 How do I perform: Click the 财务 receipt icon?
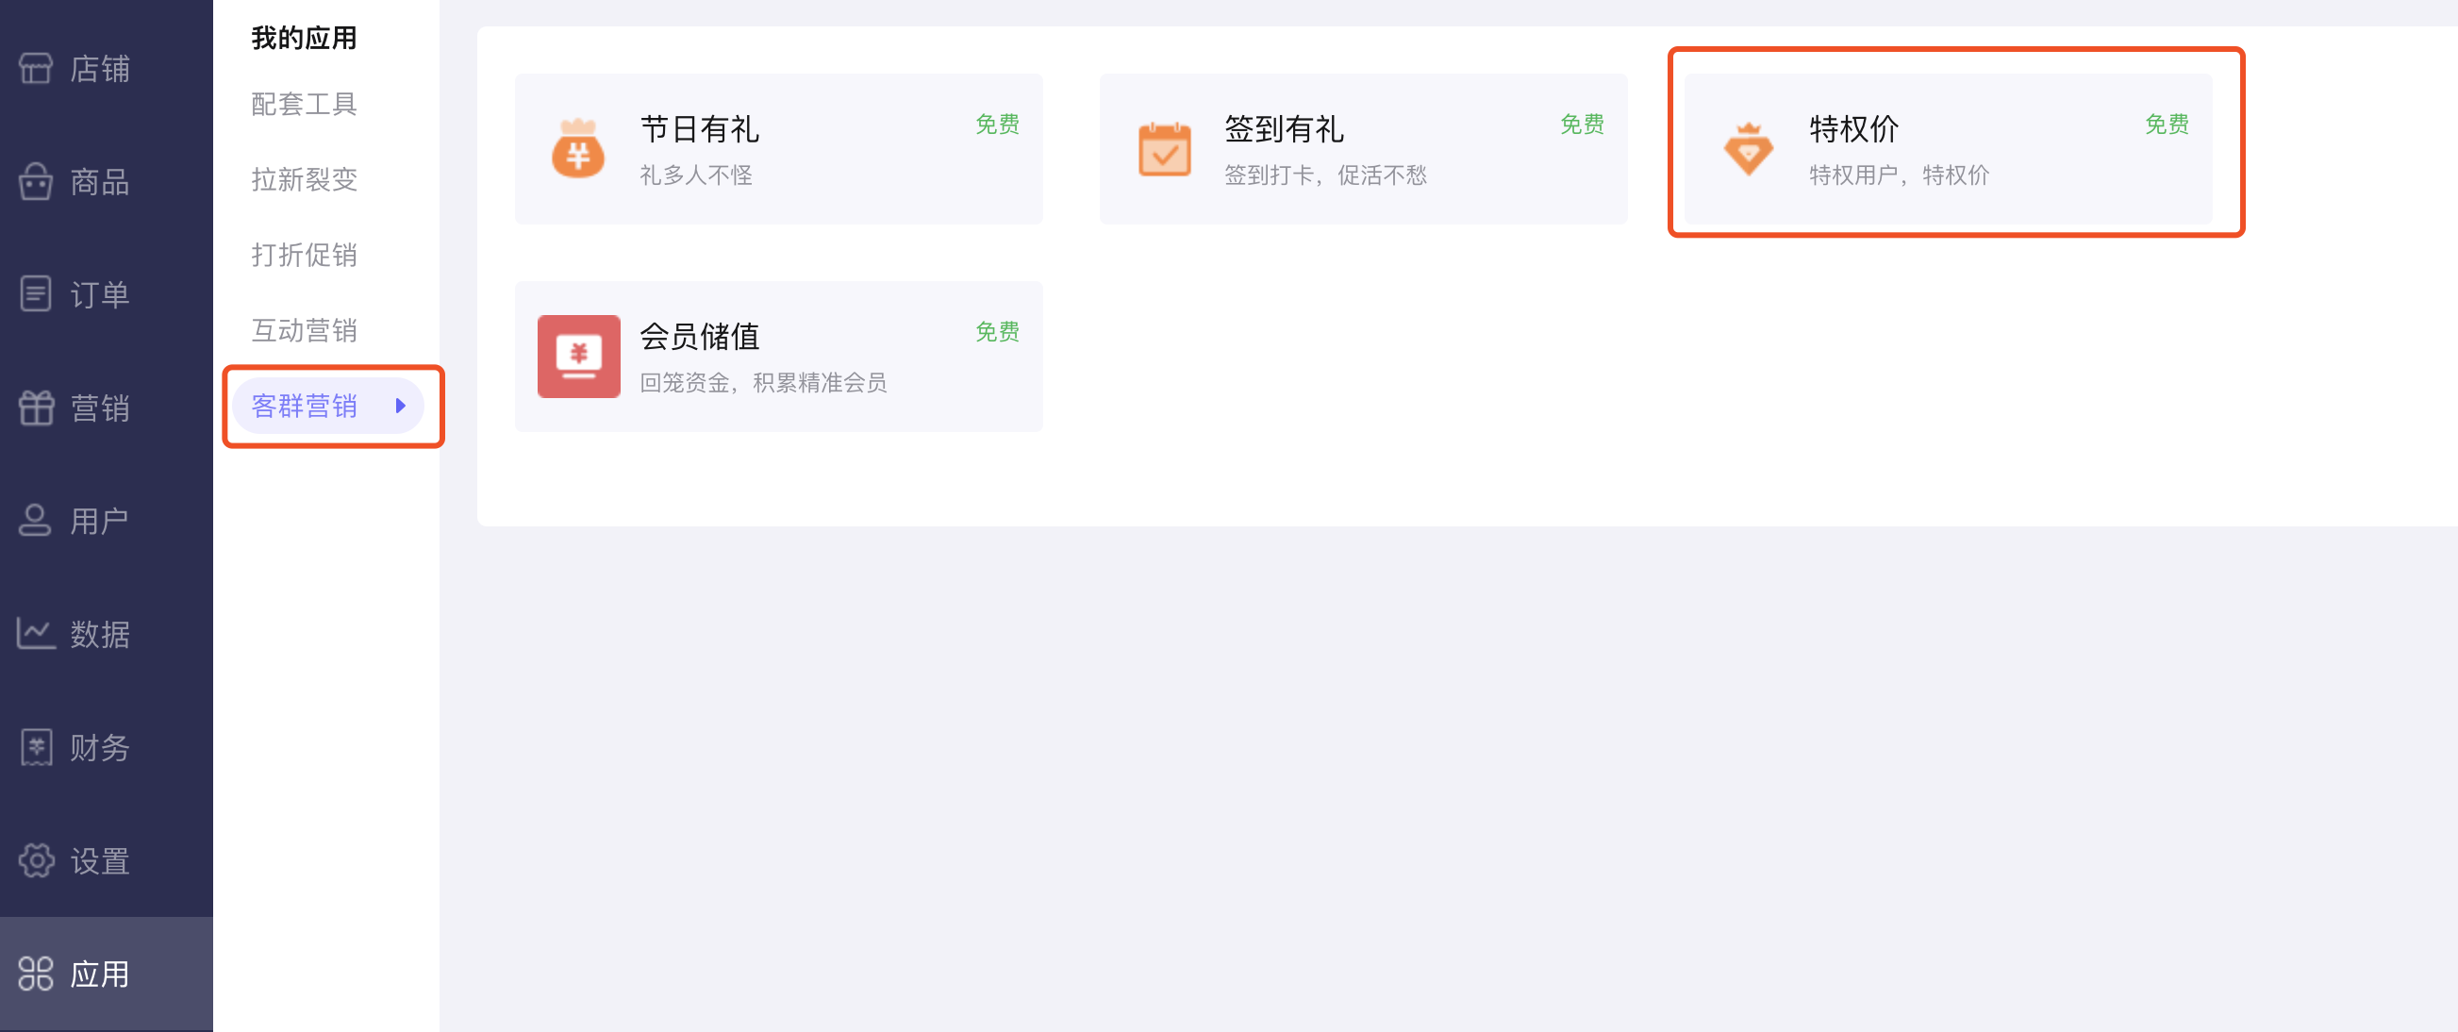point(35,746)
